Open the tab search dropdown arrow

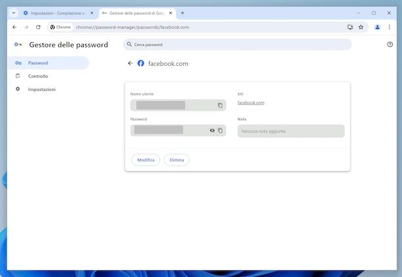[14, 13]
